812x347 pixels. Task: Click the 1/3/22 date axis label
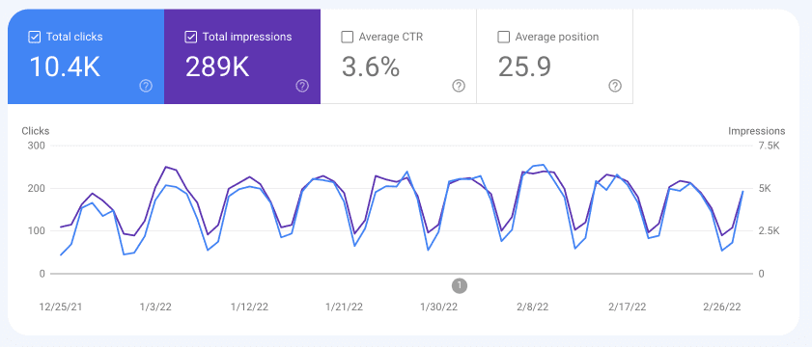[155, 307]
